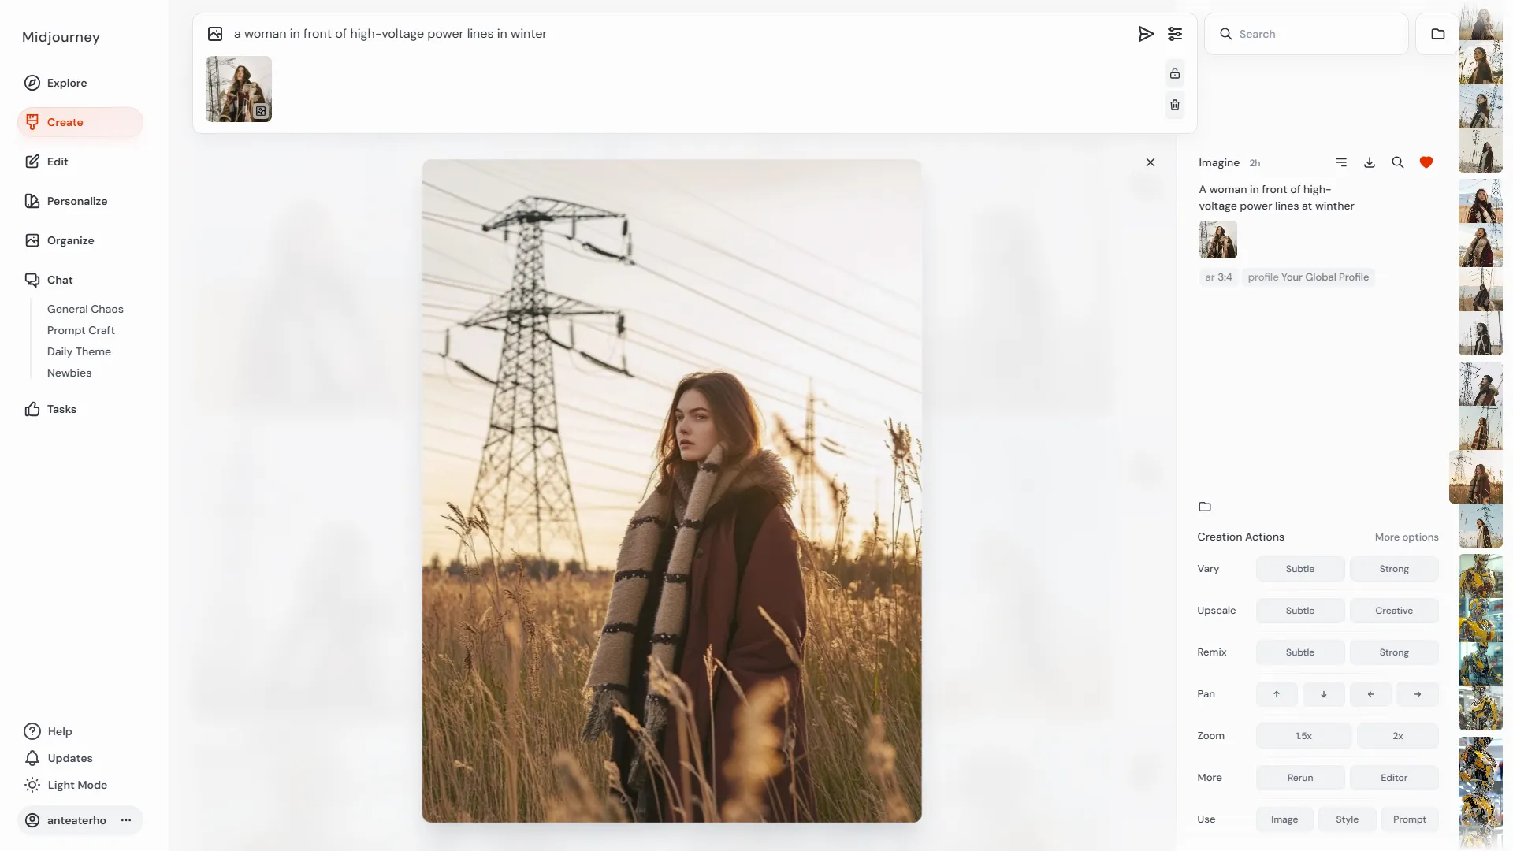Click the send prompt arrow icon

(1146, 34)
